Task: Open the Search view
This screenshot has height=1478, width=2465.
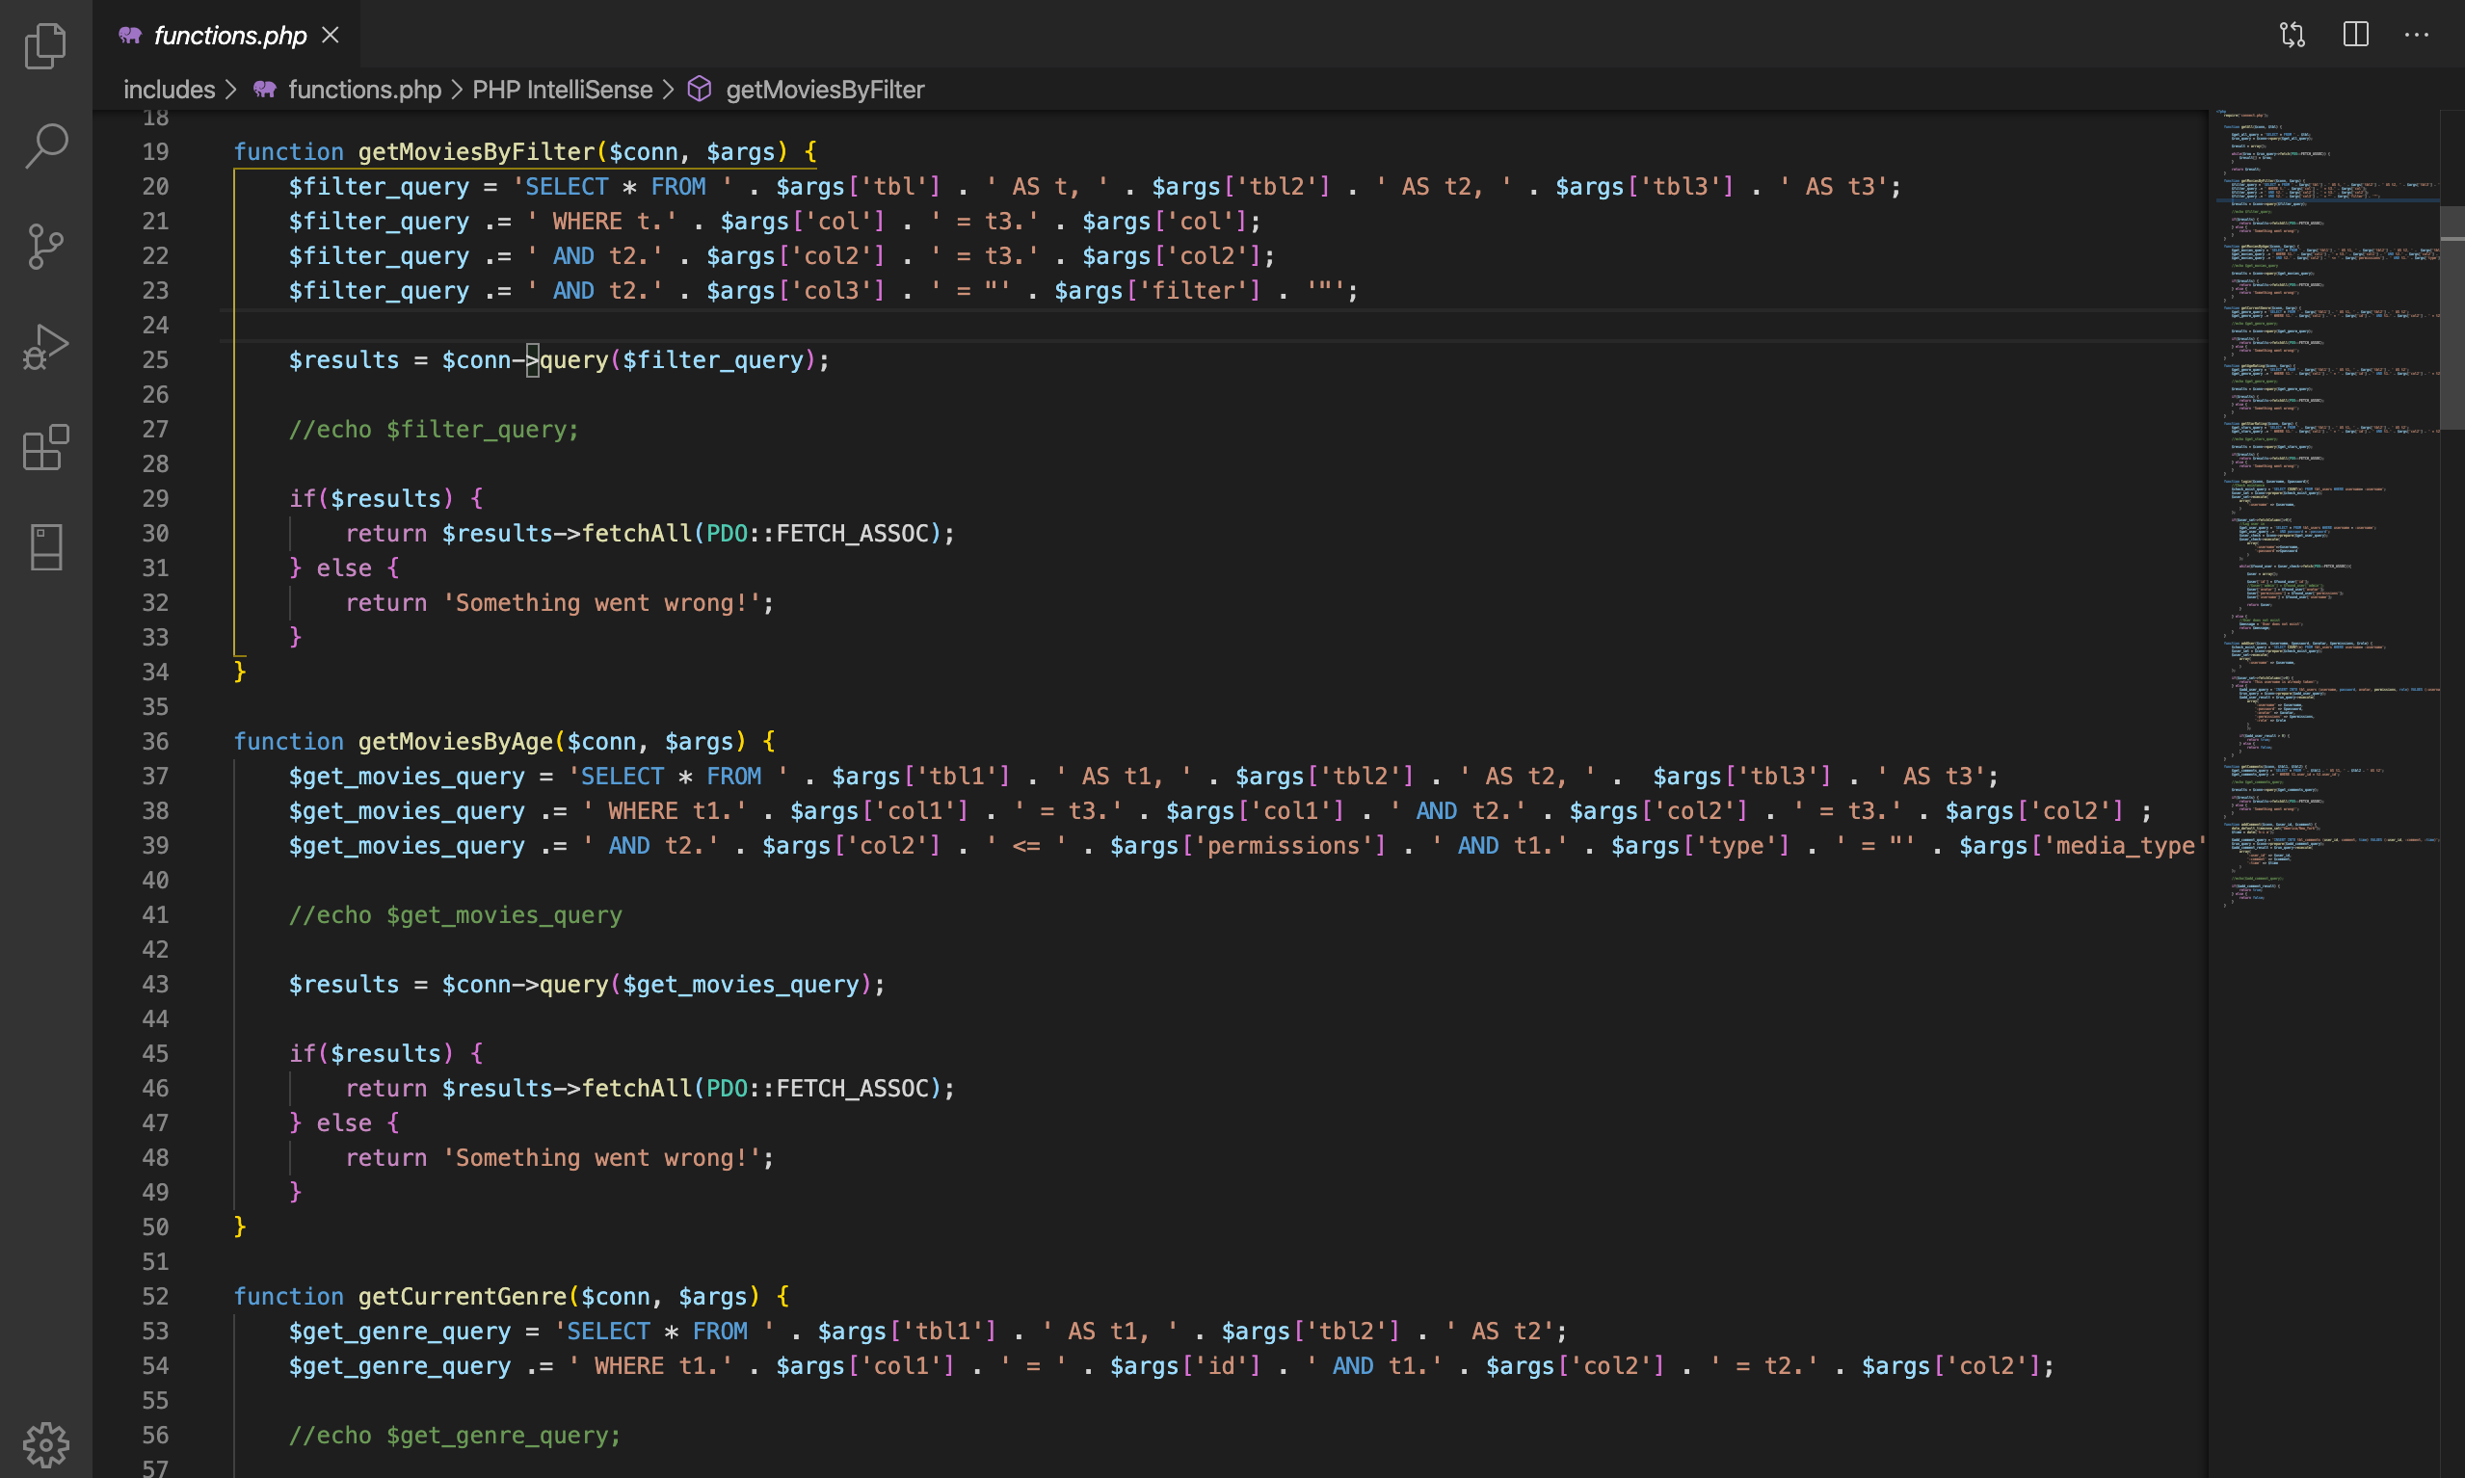Action: (x=45, y=145)
